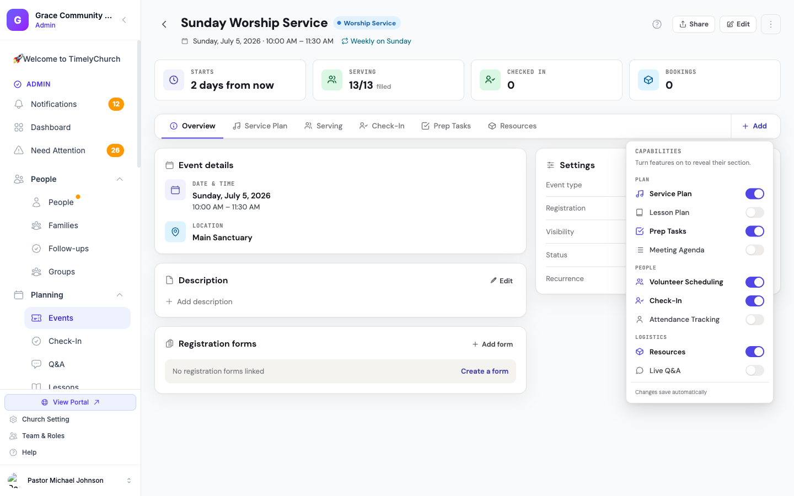Viewport: 794px width, 496px height.
Task: Click the location pin icon for Main Sanctuary
Action: pyautogui.click(x=175, y=231)
